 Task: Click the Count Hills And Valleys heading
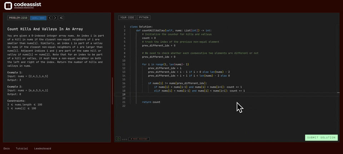click(x=45, y=29)
